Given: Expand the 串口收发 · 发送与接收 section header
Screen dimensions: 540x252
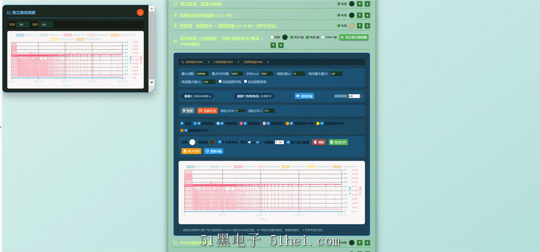Looking at the screenshot, I should pos(201,4).
